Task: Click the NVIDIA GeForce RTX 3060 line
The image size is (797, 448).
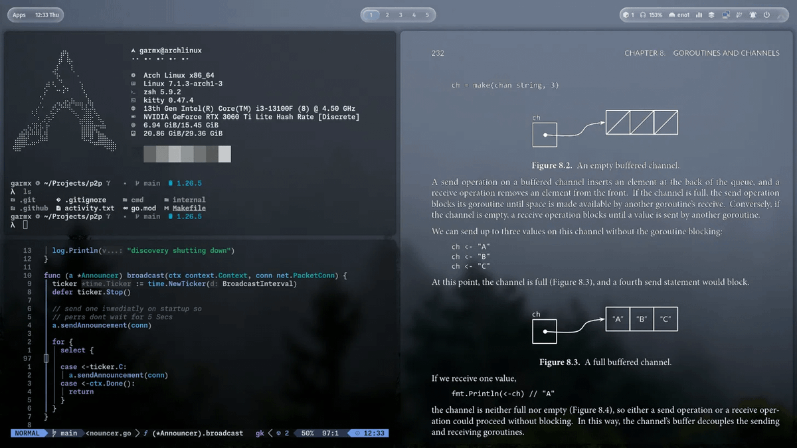Action: click(x=251, y=117)
